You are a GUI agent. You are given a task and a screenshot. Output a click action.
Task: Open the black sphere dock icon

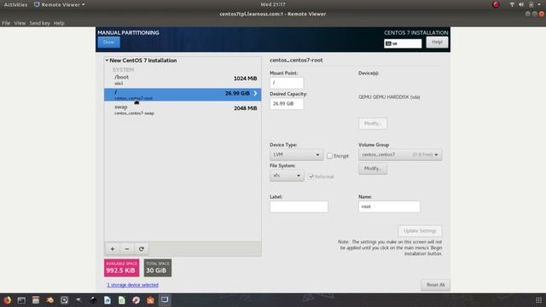click(93, 300)
